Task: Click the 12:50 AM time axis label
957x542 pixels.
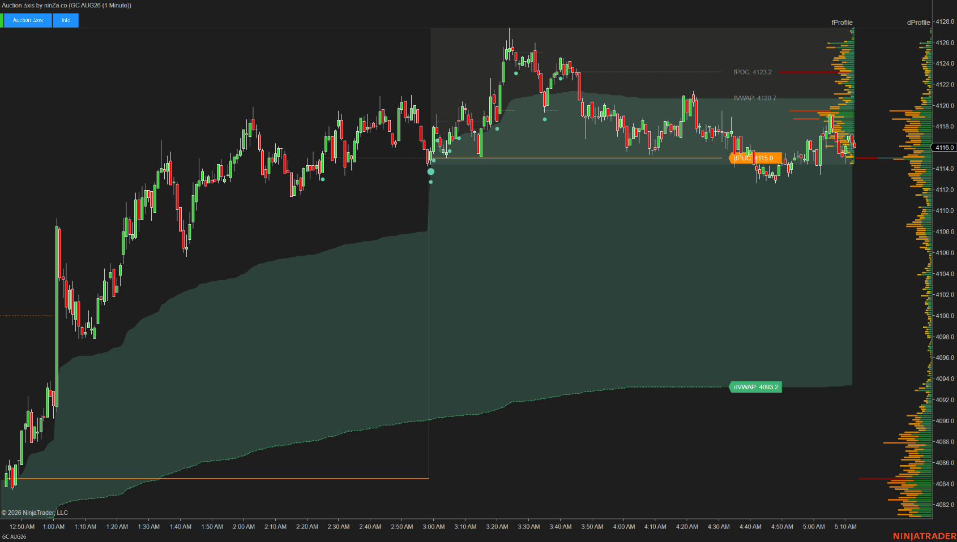Action: point(22,527)
